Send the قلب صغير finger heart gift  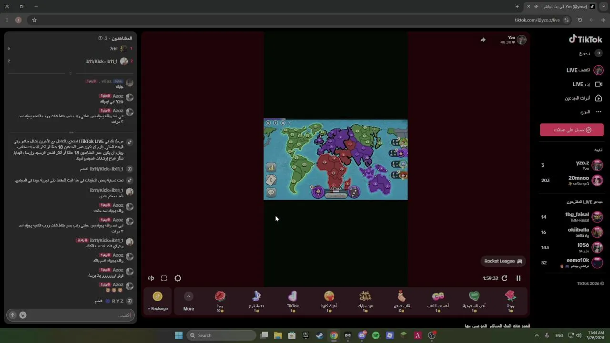[x=402, y=302]
